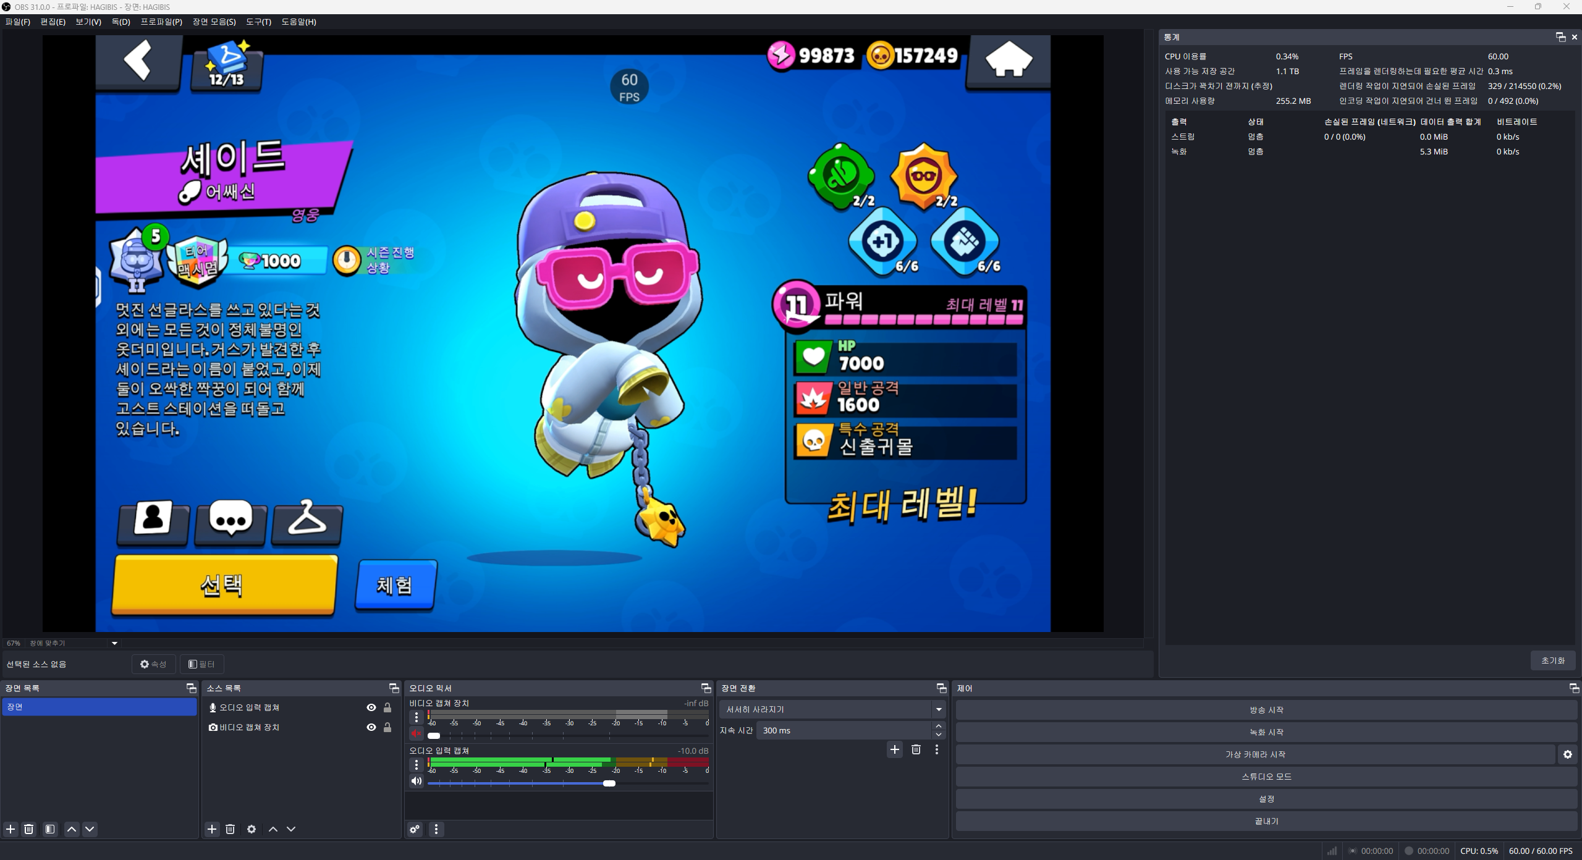
Task: Open the 도움말(H) menu
Action: coord(298,22)
